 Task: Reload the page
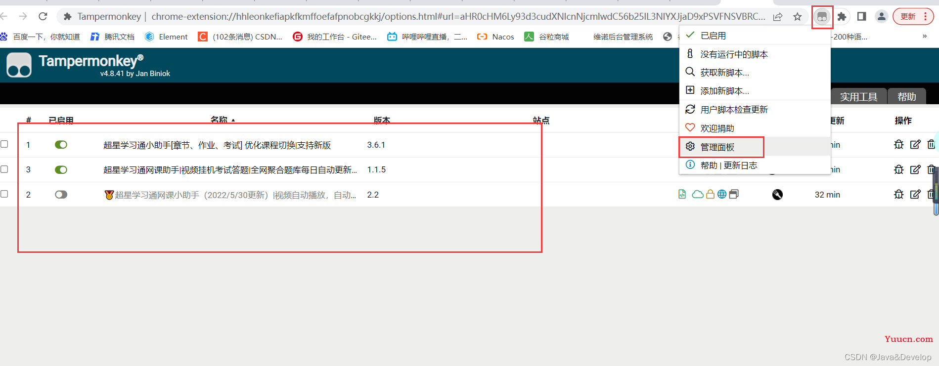coord(43,16)
